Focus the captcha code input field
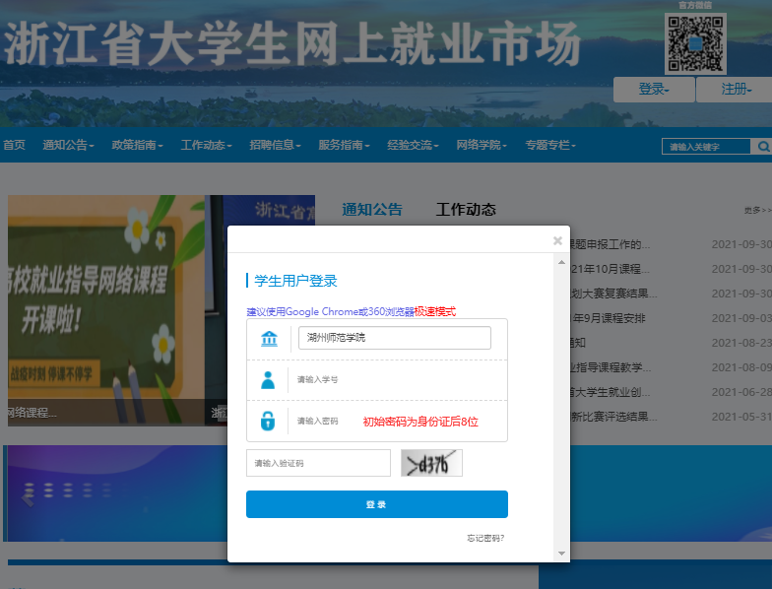Screen dimensions: 772x589 (x=318, y=463)
